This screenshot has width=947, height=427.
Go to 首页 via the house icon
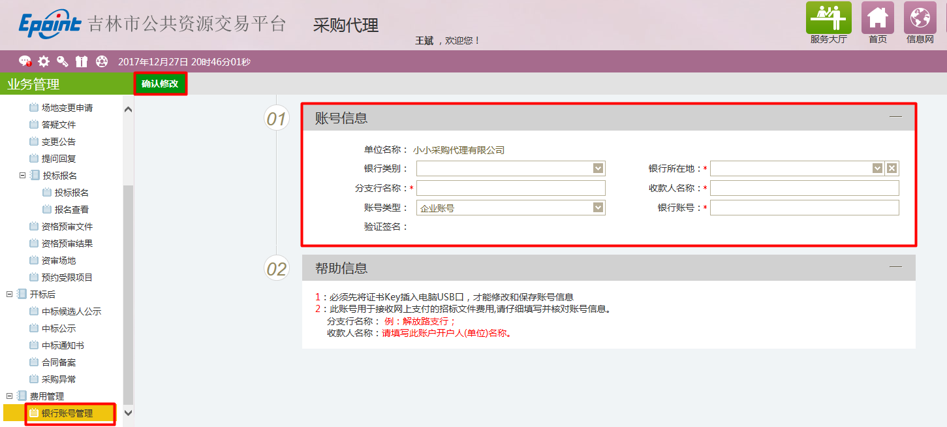pyautogui.click(x=877, y=18)
